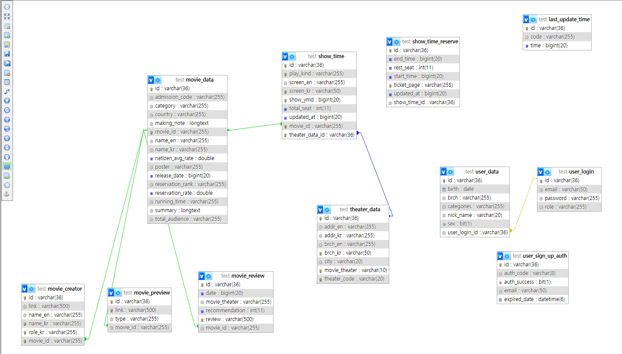Open user_login gear options
Image resolution: width=622 pixels, height=354 pixels.
coord(547,172)
